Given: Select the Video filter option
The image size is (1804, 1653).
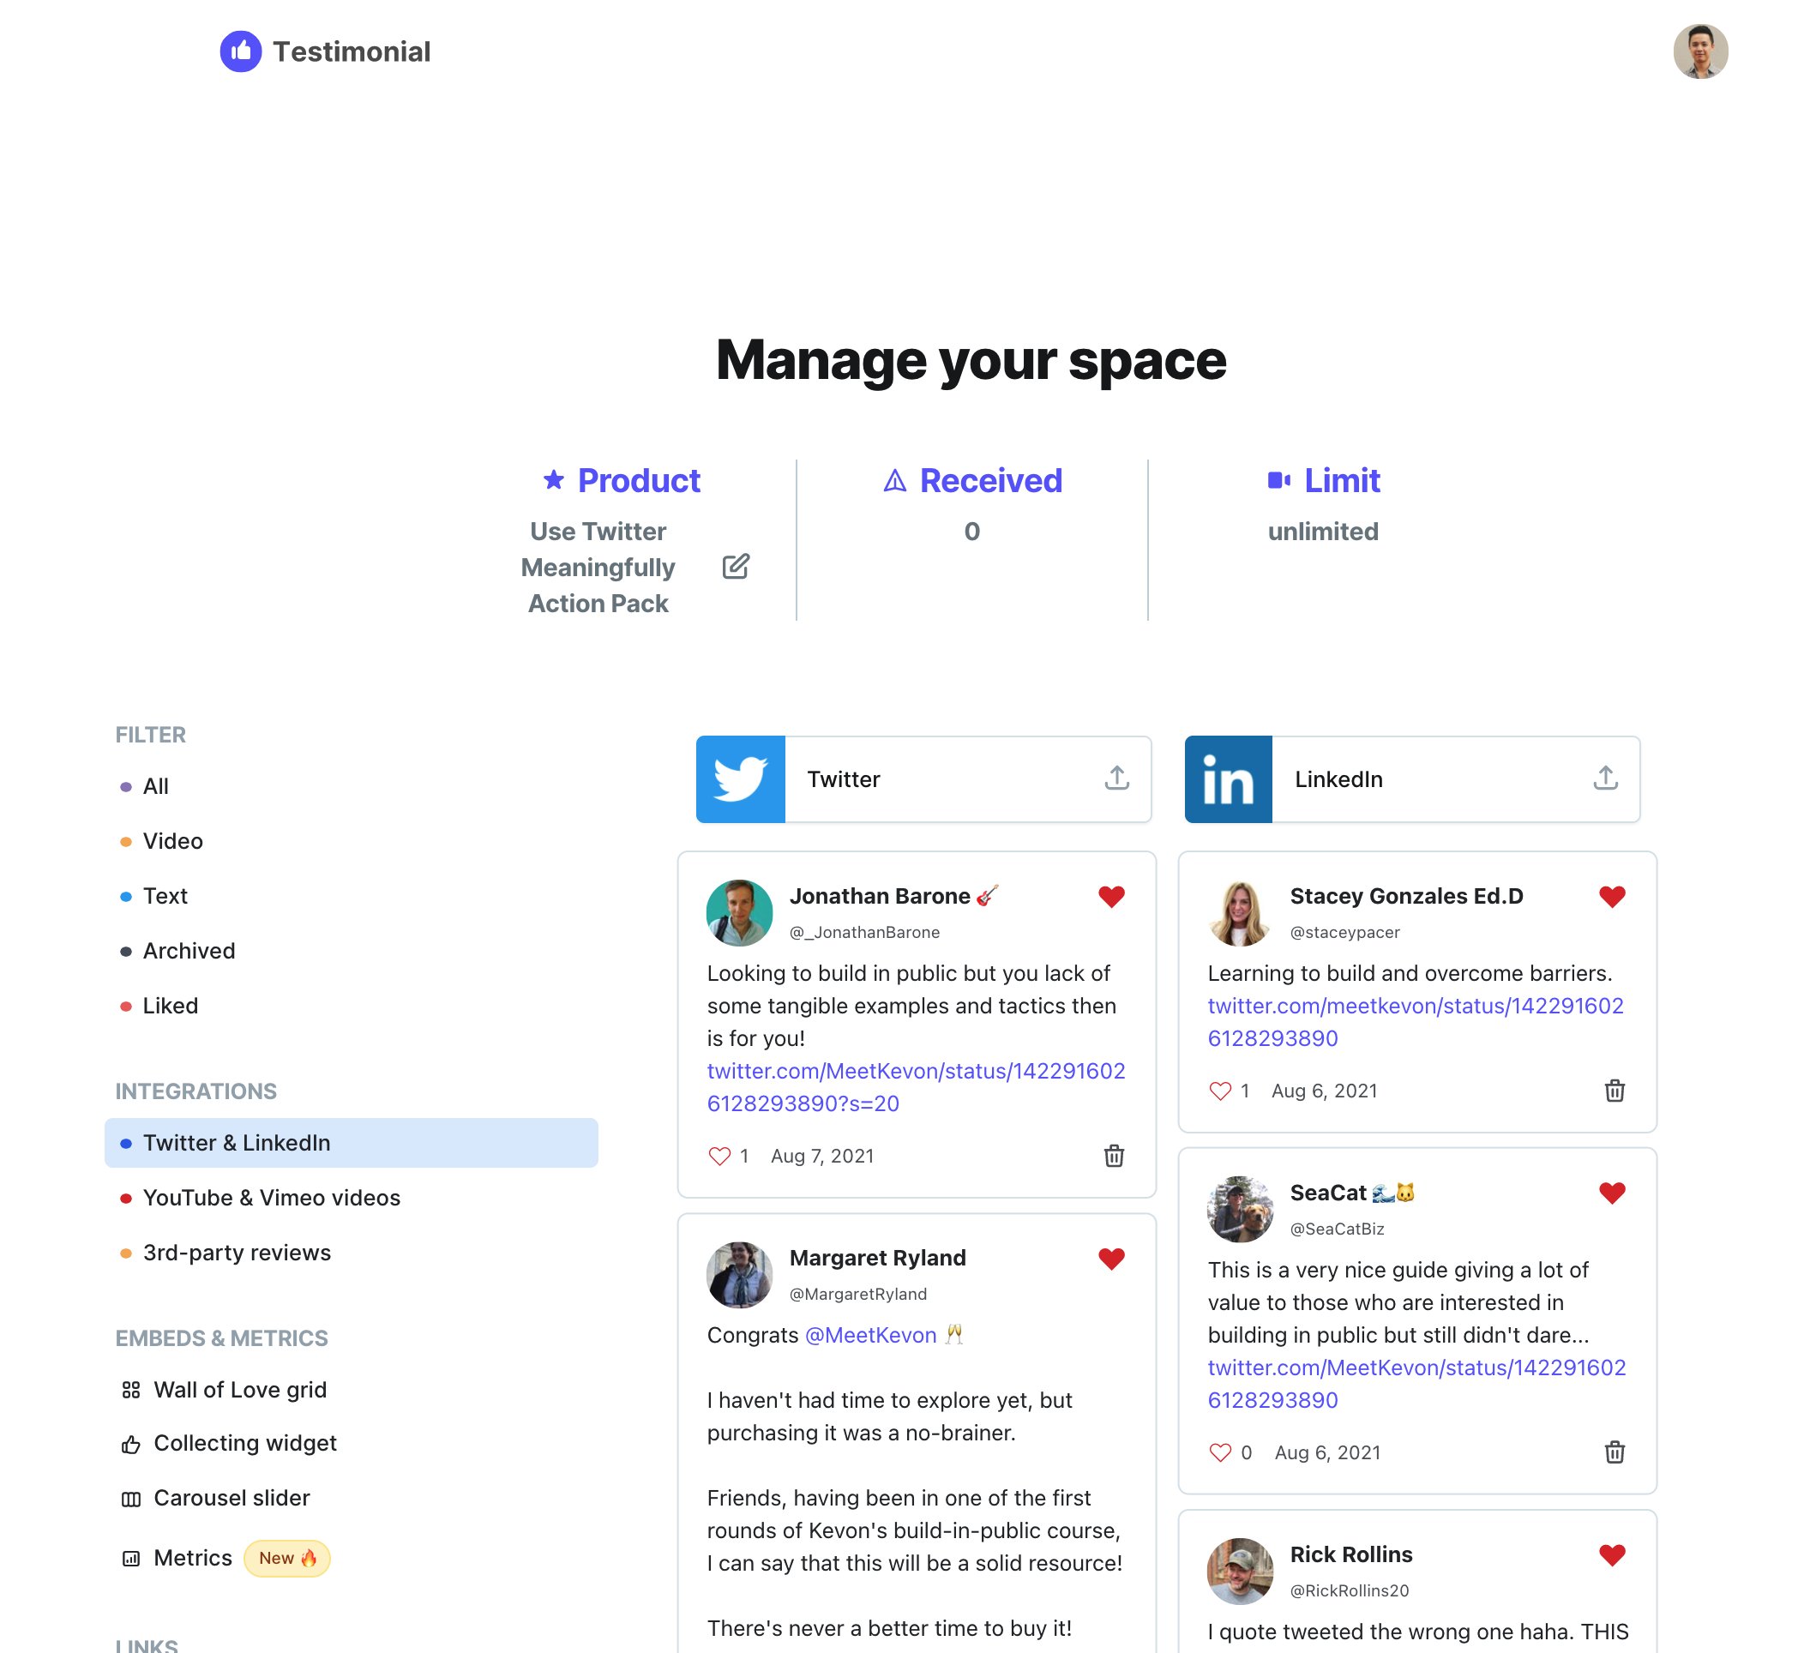Looking at the screenshot, I should (173, 839).
